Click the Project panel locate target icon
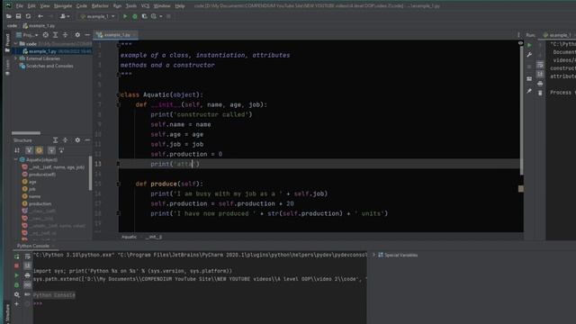 (x=46, y=35)
